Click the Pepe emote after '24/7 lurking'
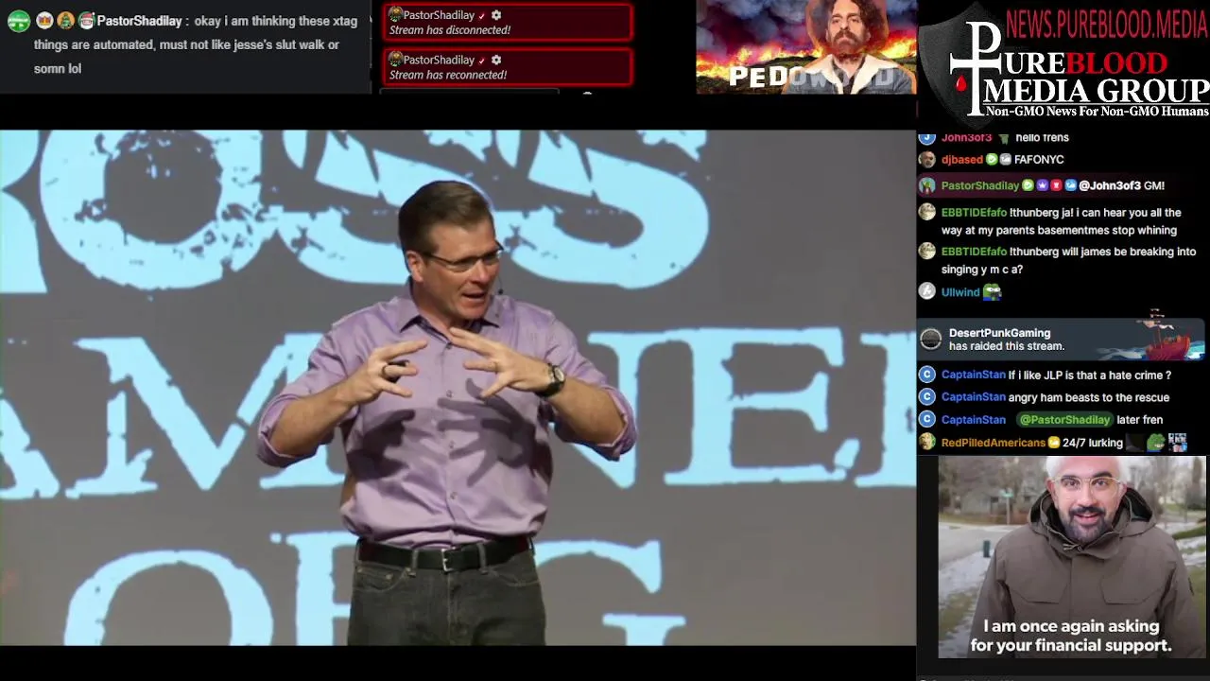This screenshot has height=681, width=1210. pos(1155,442)
